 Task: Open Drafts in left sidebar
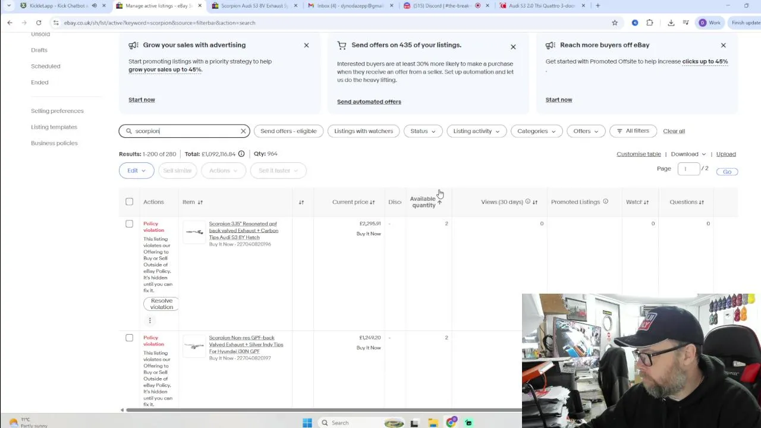39,50
